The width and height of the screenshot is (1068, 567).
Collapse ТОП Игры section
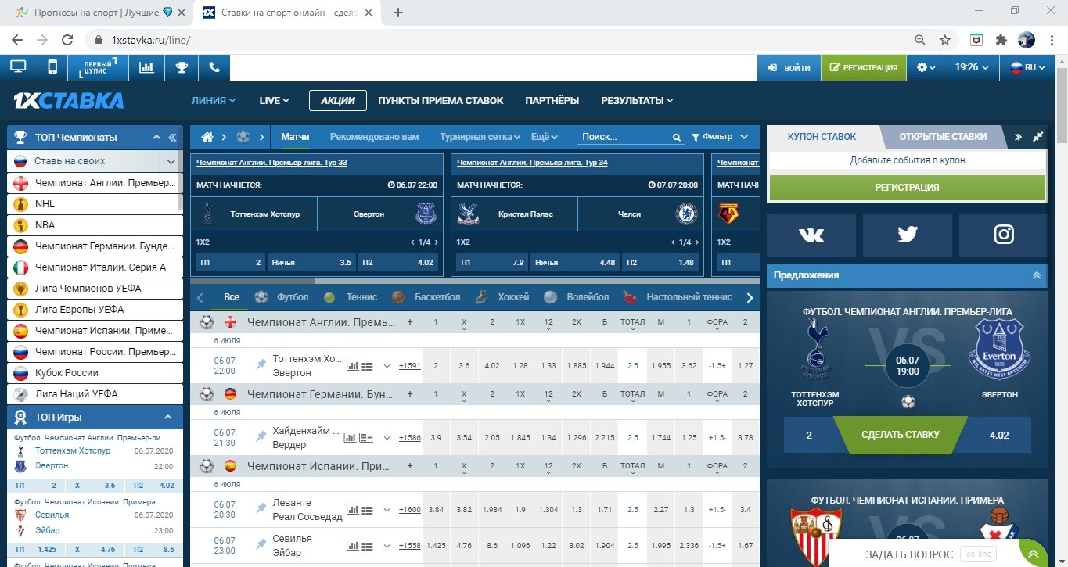[167, 417]
